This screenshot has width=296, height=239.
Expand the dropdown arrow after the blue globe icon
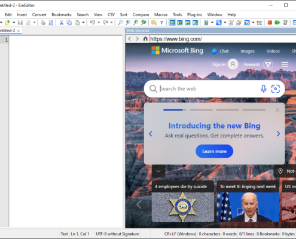[225, 23]
